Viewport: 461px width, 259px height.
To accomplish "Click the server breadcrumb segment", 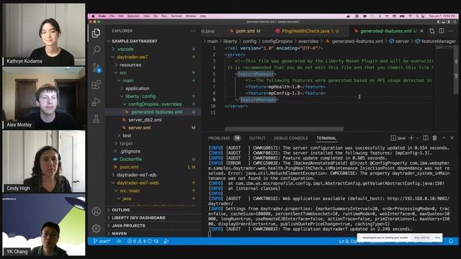I will pos(398,42).
